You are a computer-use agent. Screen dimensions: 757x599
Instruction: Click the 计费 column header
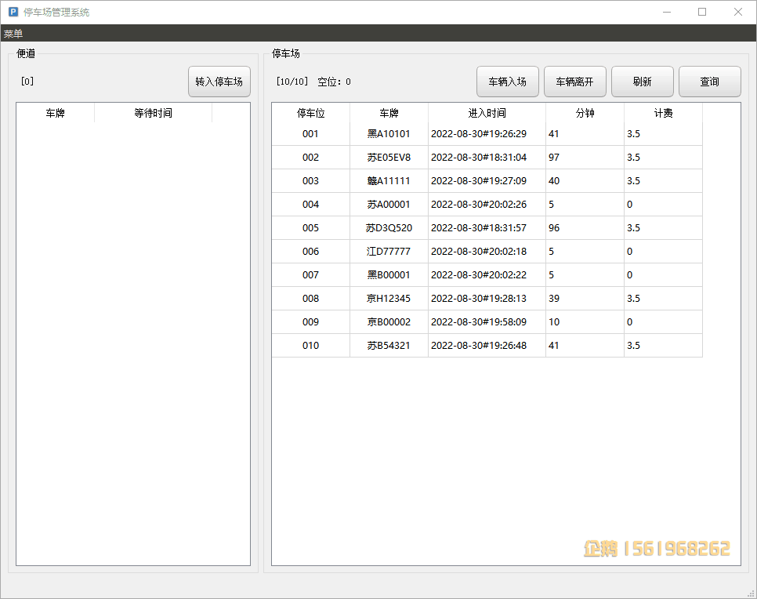pos(663,113)
